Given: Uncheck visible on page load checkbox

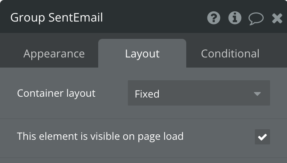Looking at the screenshot, I should tap(262, 137).
